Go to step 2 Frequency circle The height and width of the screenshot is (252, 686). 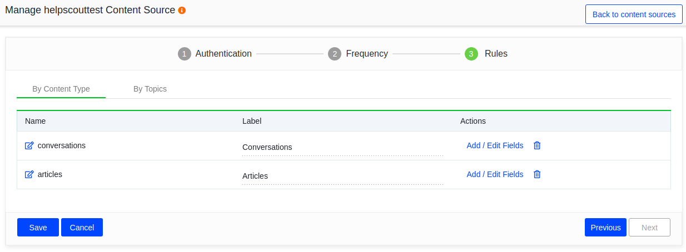335,54
